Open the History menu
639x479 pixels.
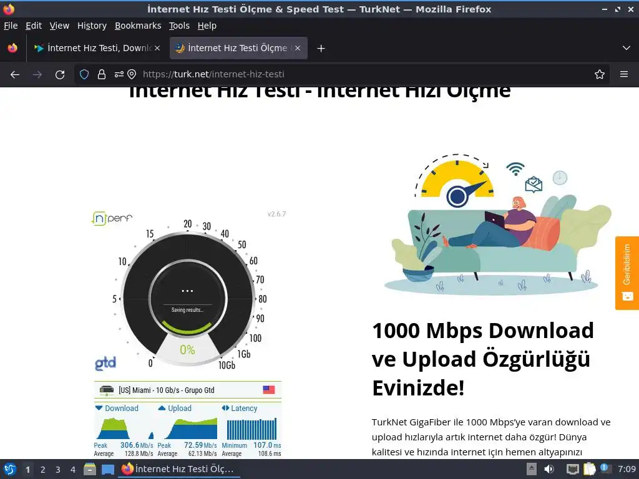point(92,26)
